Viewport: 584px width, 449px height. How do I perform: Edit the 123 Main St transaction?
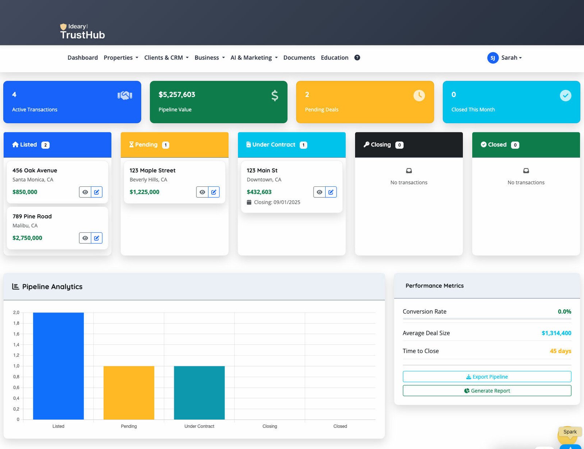[331, 192]
